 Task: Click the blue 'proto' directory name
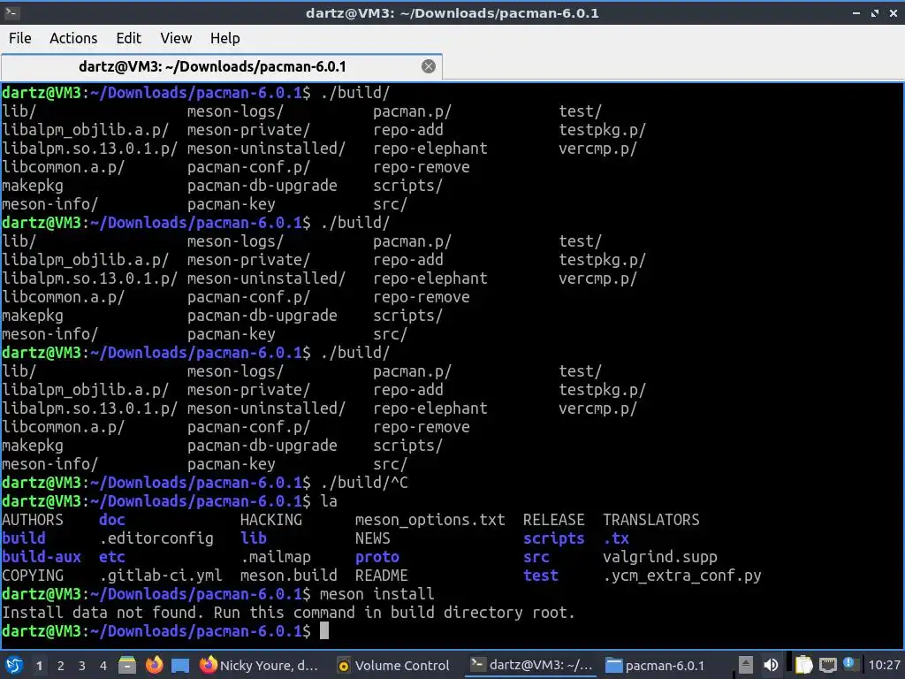point(376,557)
